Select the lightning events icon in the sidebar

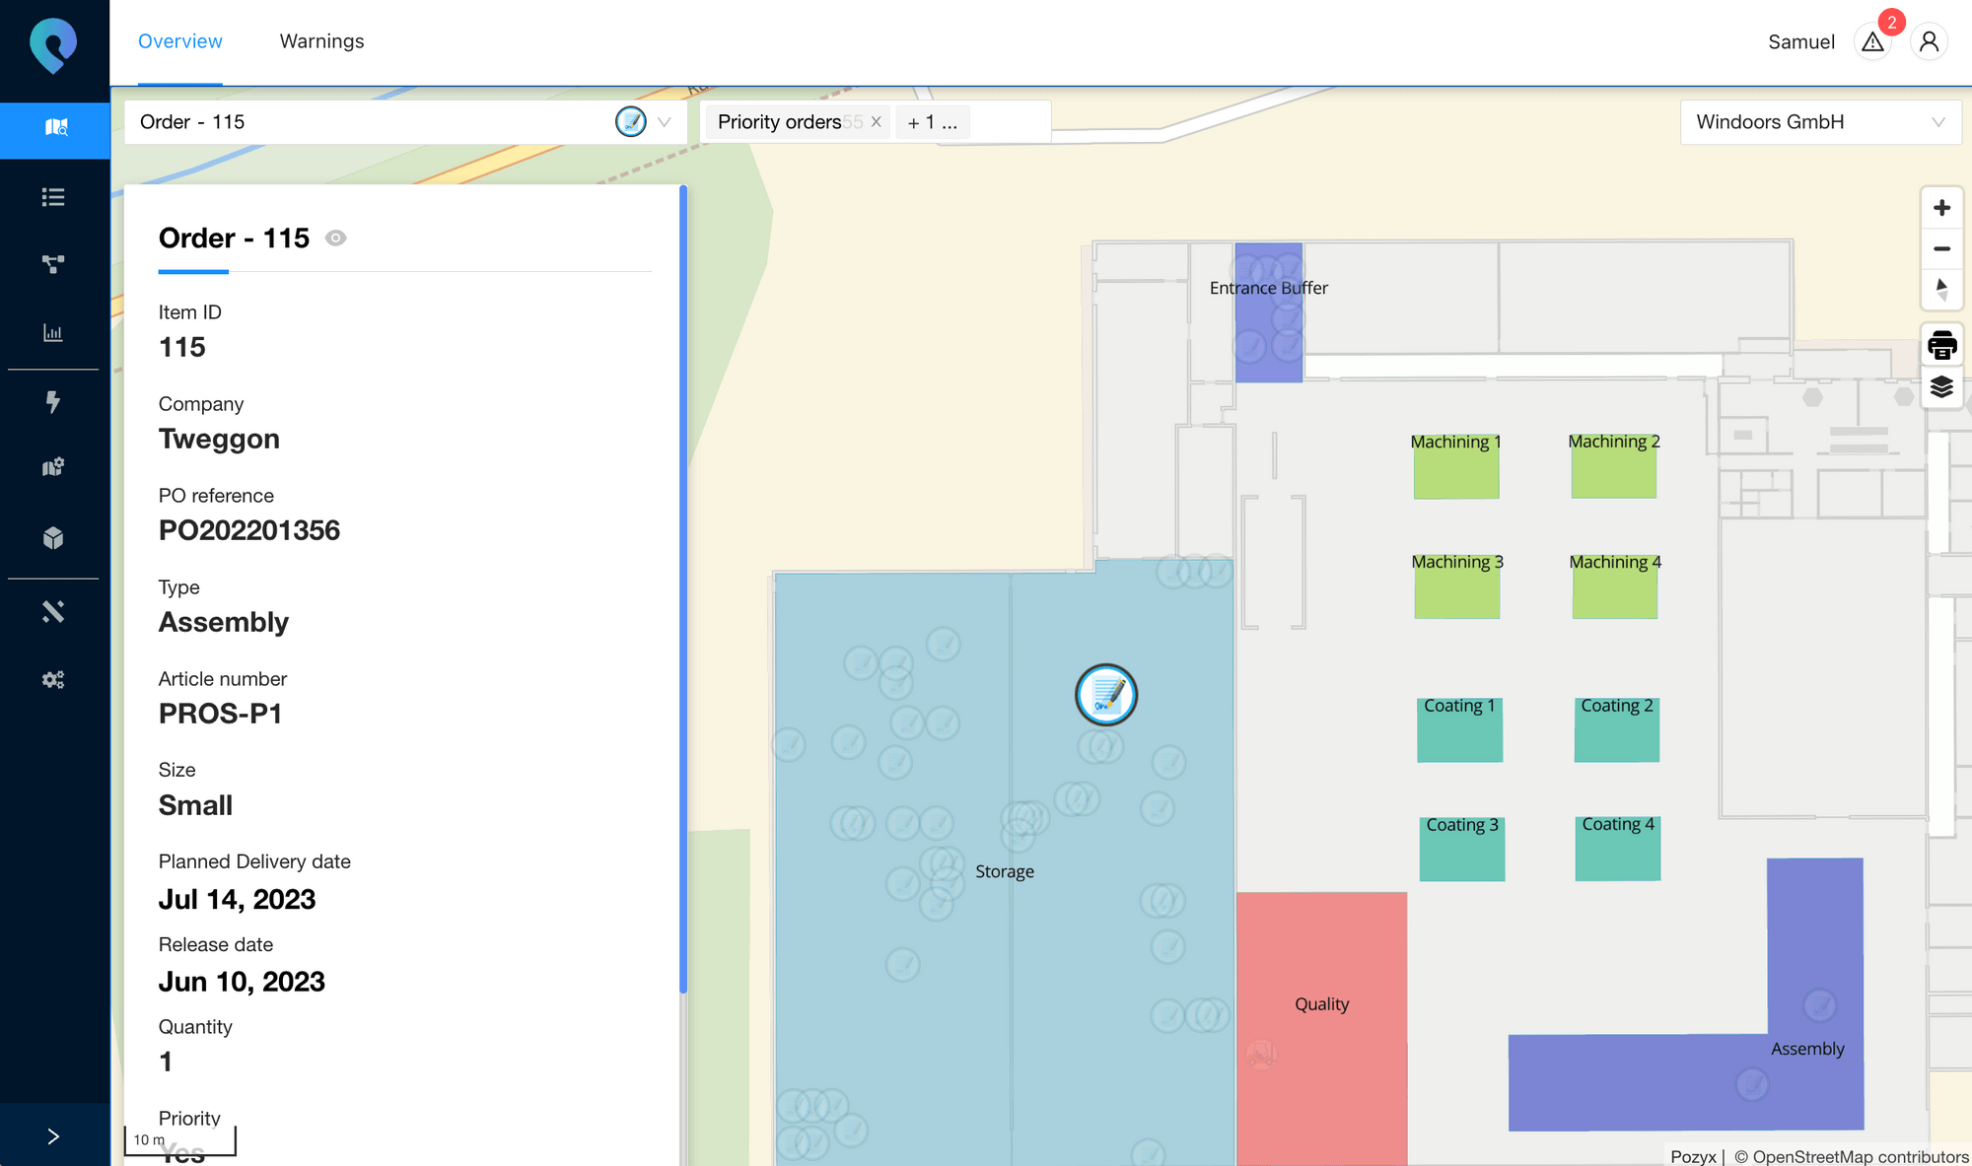52,402
